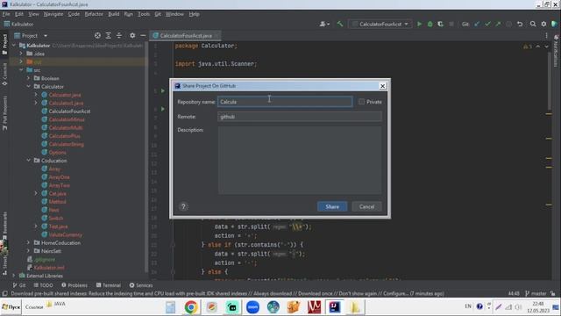Open the Refactor menu
This screenshot has width=561, height=316.
click(x=94, y=14)
